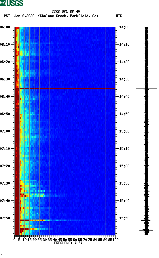
Task: Click the 10 Hz frequency tick label
Action: pyautogui.click(x=24, y=240)
